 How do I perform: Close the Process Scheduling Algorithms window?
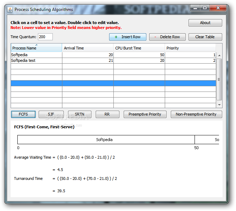[x=218, y=8]
